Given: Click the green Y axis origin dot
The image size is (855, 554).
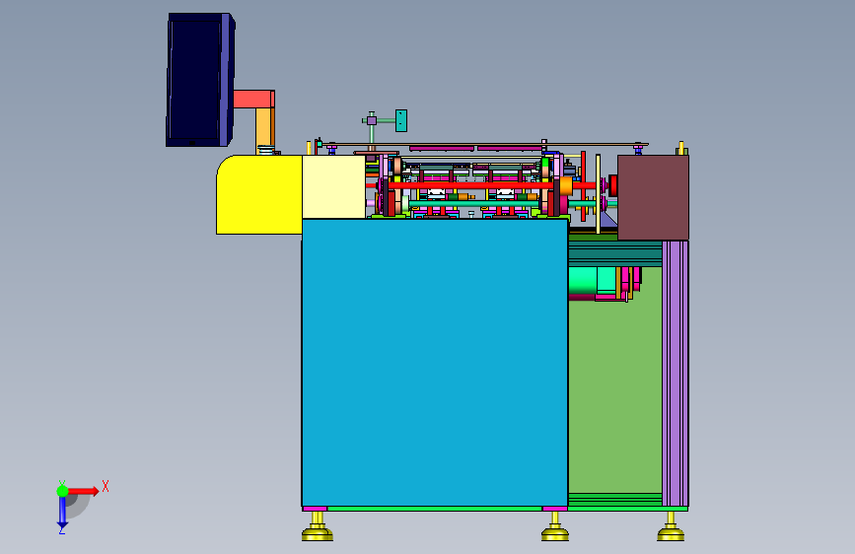Looking at the screenshot, I should click(62, 491).
